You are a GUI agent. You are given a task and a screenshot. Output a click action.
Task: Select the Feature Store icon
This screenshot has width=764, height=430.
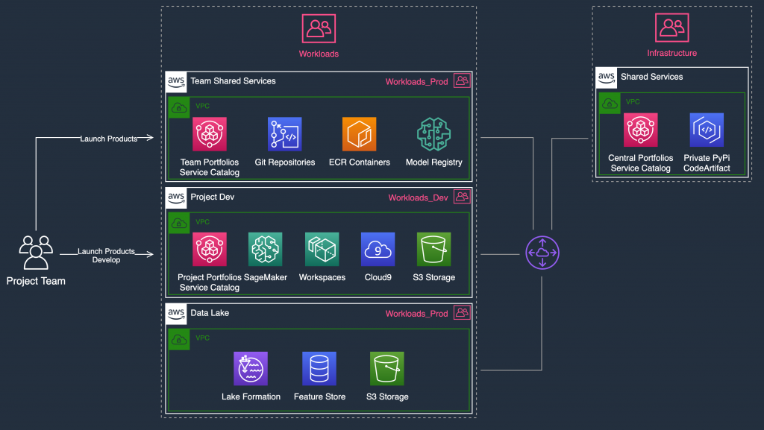tap(319, 368)
